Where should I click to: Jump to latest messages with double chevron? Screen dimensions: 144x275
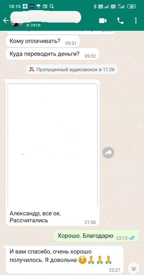134,268
